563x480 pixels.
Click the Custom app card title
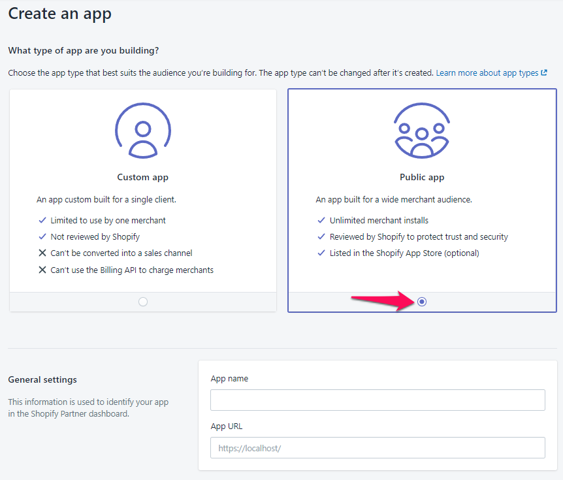[143, 178]
